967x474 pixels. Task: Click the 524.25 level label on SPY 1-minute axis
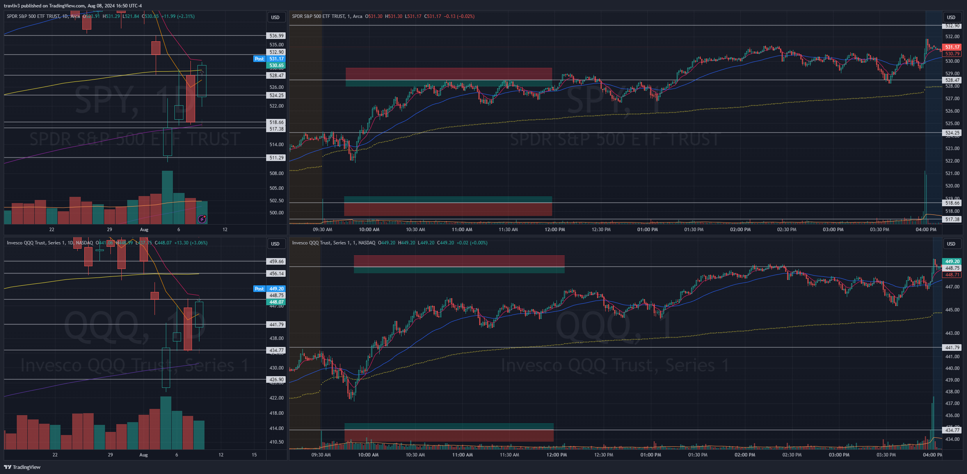pos(952,133)
